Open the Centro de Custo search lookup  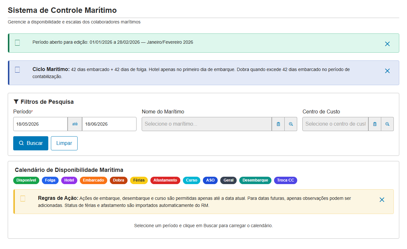tap(387, 124)
